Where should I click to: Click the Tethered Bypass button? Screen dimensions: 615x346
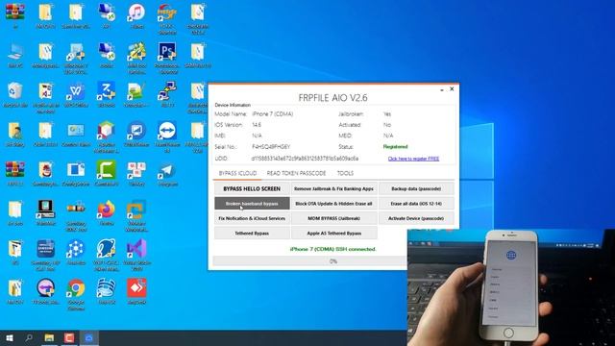252,233
